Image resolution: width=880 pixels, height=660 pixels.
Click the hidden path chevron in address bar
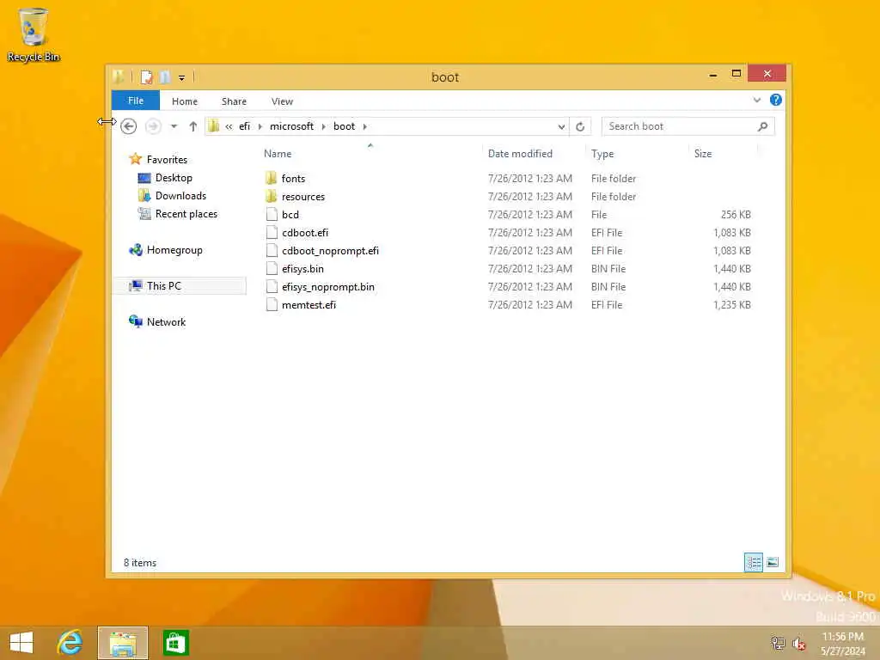pos(229,126)
